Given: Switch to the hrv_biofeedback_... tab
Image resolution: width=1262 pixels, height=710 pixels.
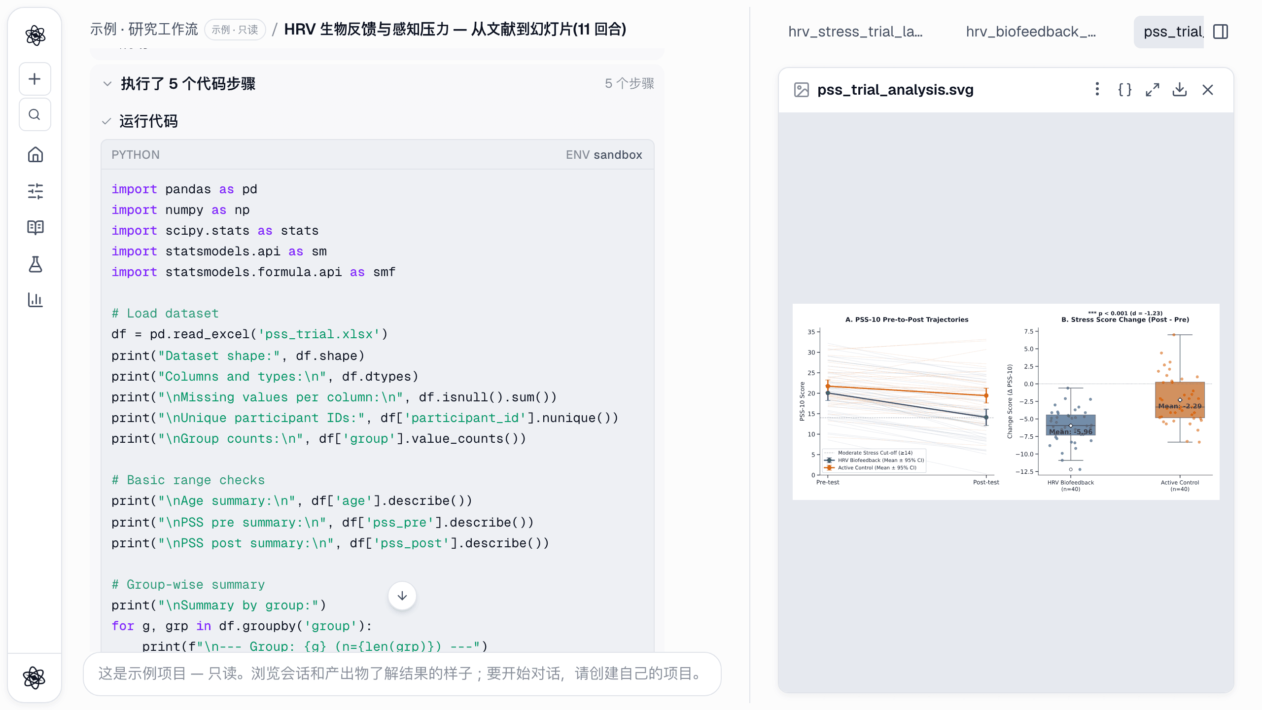Looking at the screenshot, I should (x=1031, y=32).
